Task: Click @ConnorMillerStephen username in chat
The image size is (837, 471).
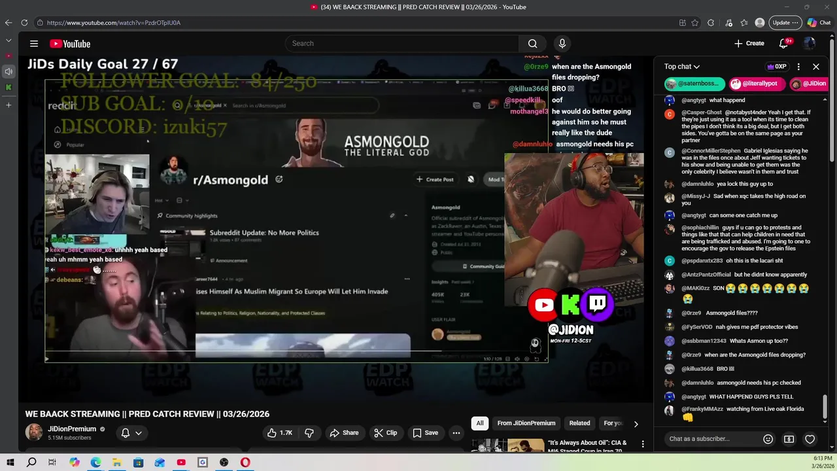Action: 711,151
